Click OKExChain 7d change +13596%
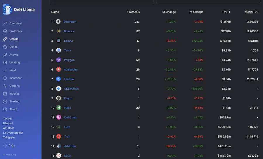263x159 pixels. [197, 89]
